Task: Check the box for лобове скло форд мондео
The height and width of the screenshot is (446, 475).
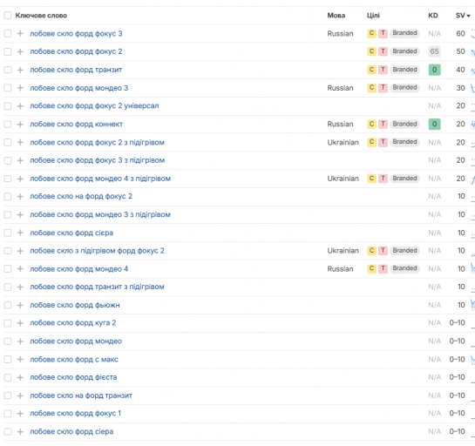Action: pyautogui.click(x=8, y=341)
